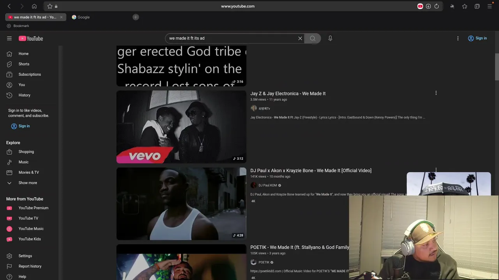
Task: Open Help in sidebar
Action: 22,276
